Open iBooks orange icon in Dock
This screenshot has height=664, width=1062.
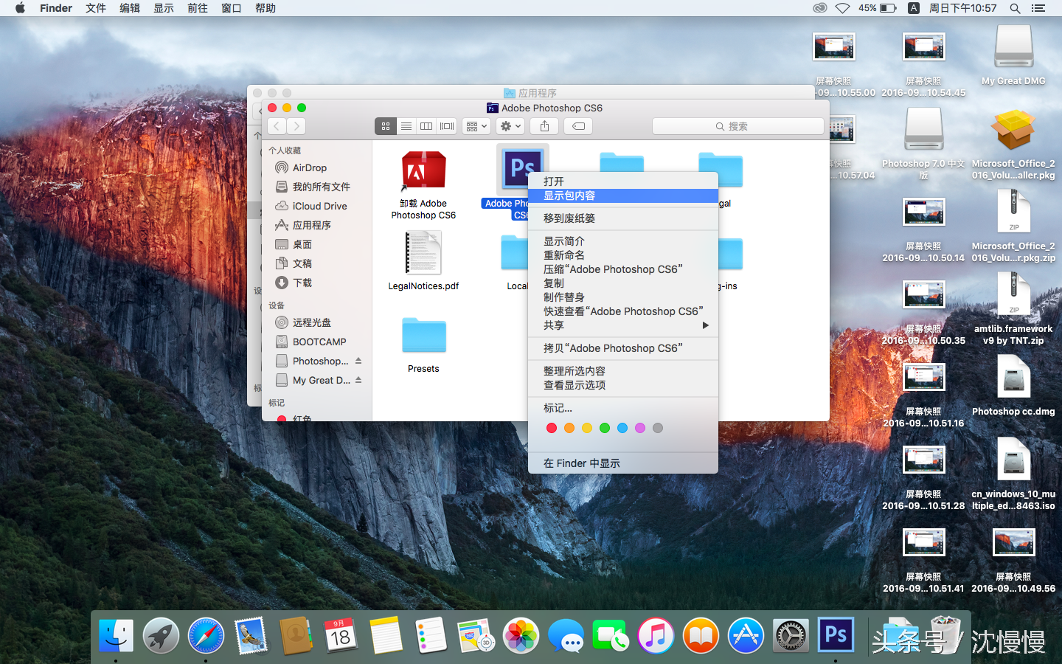[701, 635]
